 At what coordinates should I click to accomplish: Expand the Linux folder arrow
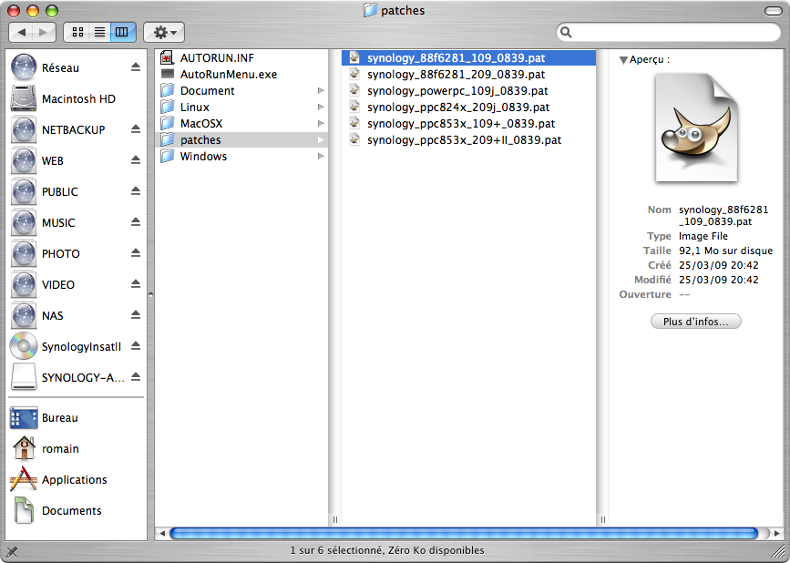pos(321,107)
